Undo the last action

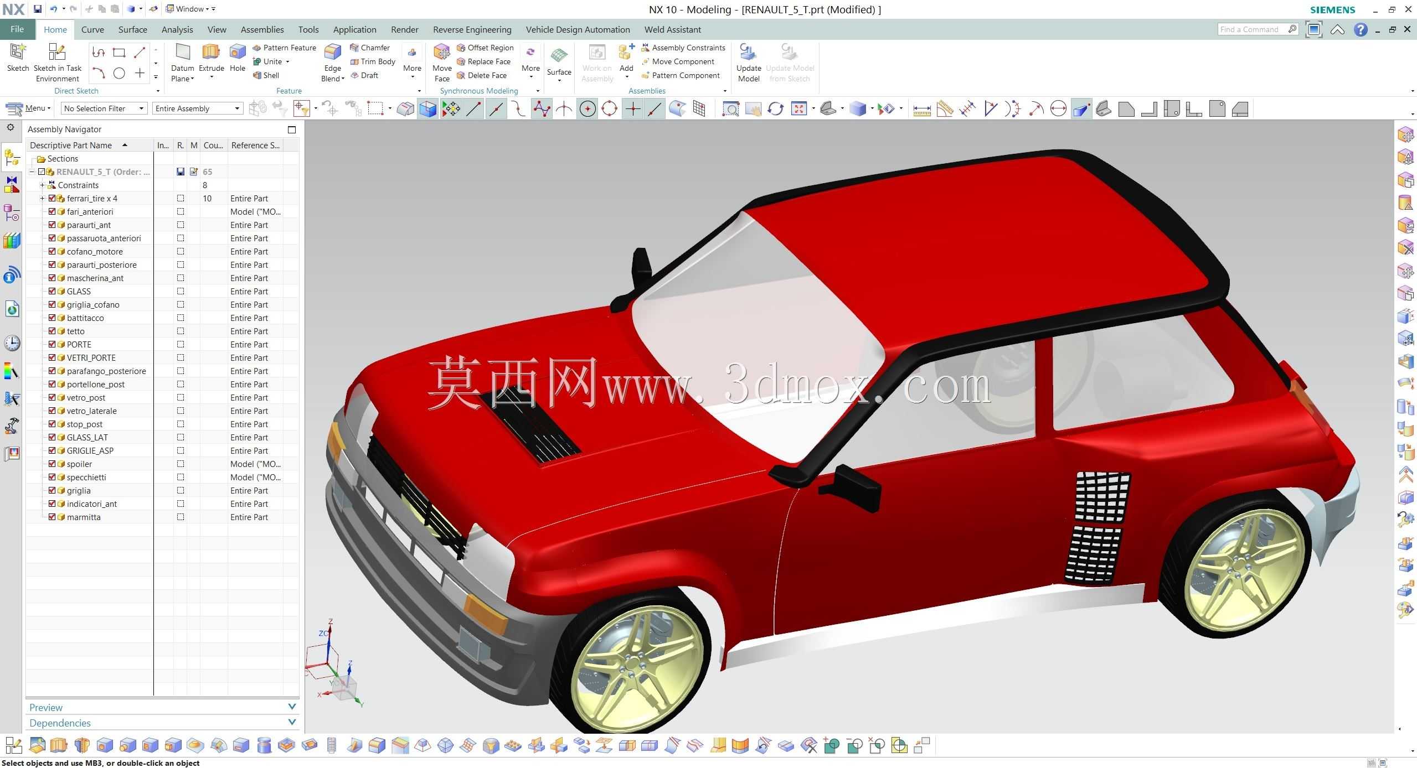coord(54,9)
